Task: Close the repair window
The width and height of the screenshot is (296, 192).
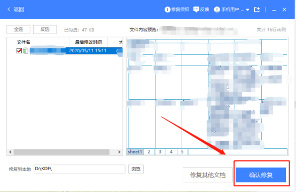Action: pyautogui.click(x=284, y=10)
